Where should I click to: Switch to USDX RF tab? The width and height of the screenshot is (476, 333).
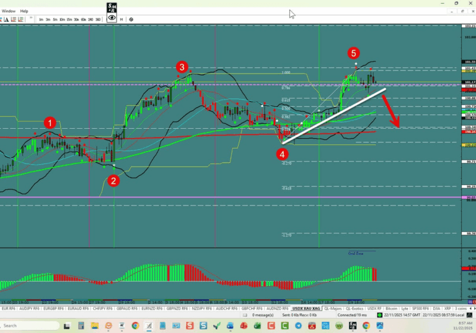(x=374, y=308)
